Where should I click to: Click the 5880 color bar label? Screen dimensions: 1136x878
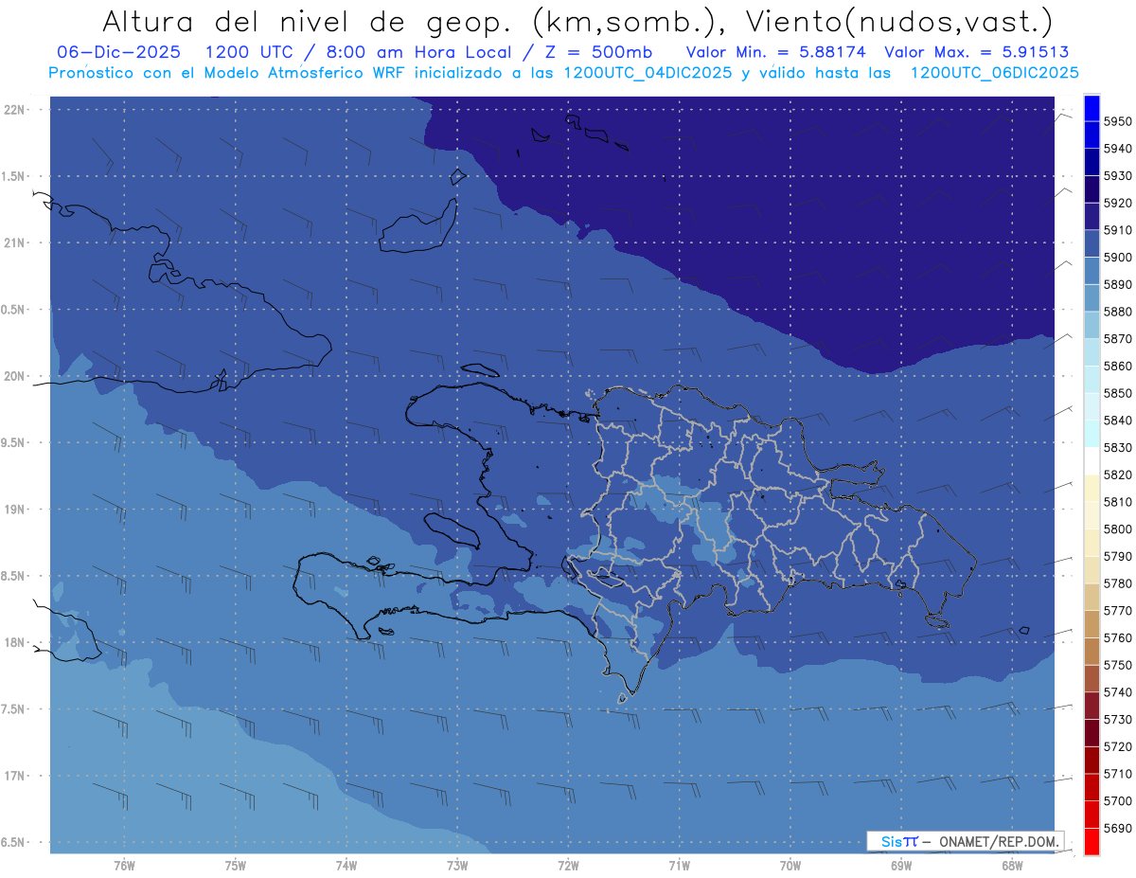[x=1119, y=312]
